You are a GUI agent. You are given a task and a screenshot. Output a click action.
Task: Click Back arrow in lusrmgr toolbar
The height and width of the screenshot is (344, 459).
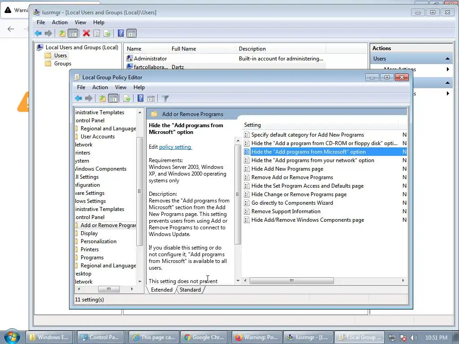point(38,33)
